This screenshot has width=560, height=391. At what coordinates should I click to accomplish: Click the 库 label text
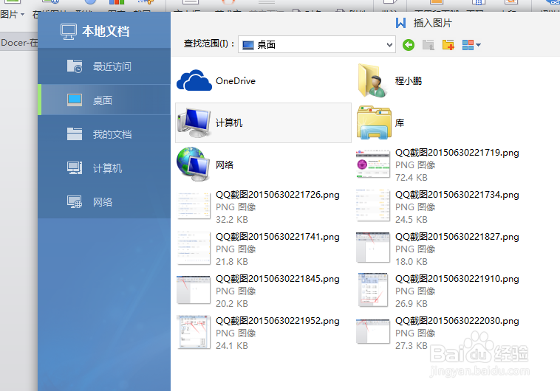pos(400,123)
